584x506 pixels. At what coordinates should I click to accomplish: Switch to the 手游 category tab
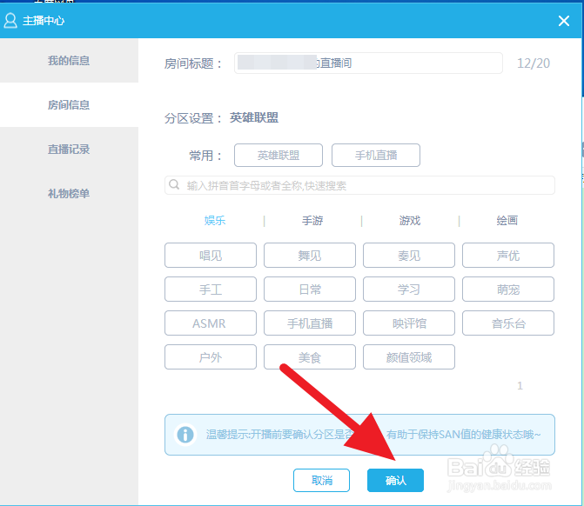(x=312, y=221)
